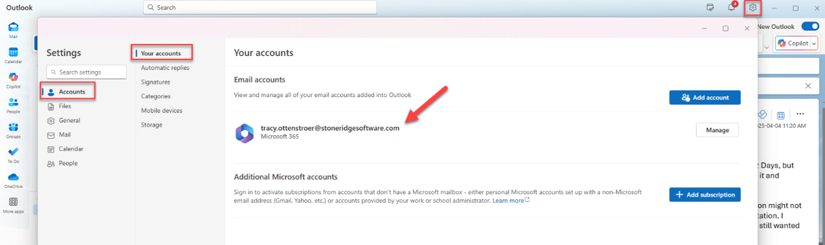The height and width of the screenshot is (245, 825).
Task: Open the Learn more link
Action: [x=510, y=200]
